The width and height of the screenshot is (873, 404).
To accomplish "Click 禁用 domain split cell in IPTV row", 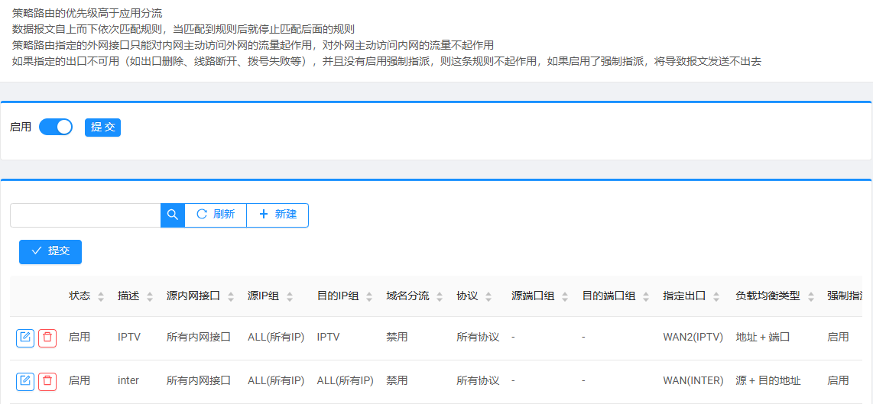I will click(x=397, y=338).
